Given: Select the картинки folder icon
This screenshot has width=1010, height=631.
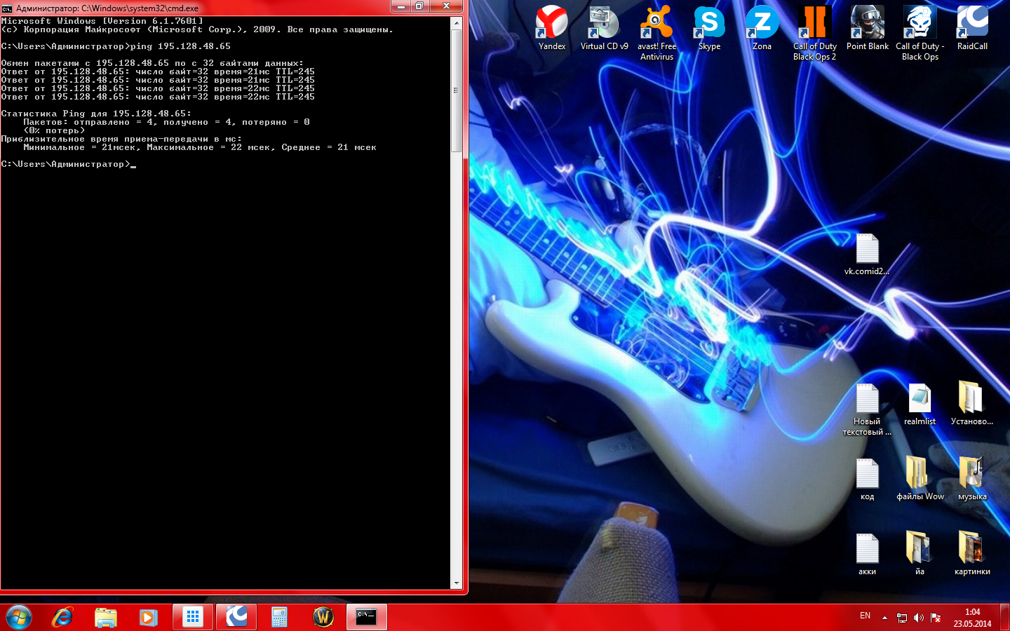Looking at the screenshot, I should 972,555.
